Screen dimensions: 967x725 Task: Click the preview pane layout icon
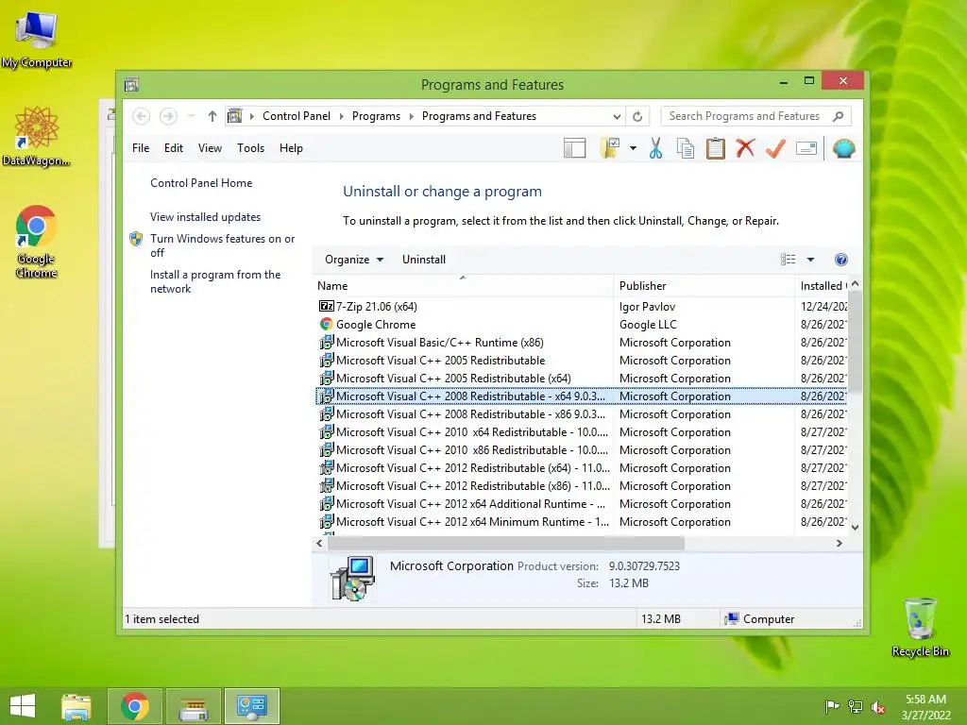pos(574,148)
